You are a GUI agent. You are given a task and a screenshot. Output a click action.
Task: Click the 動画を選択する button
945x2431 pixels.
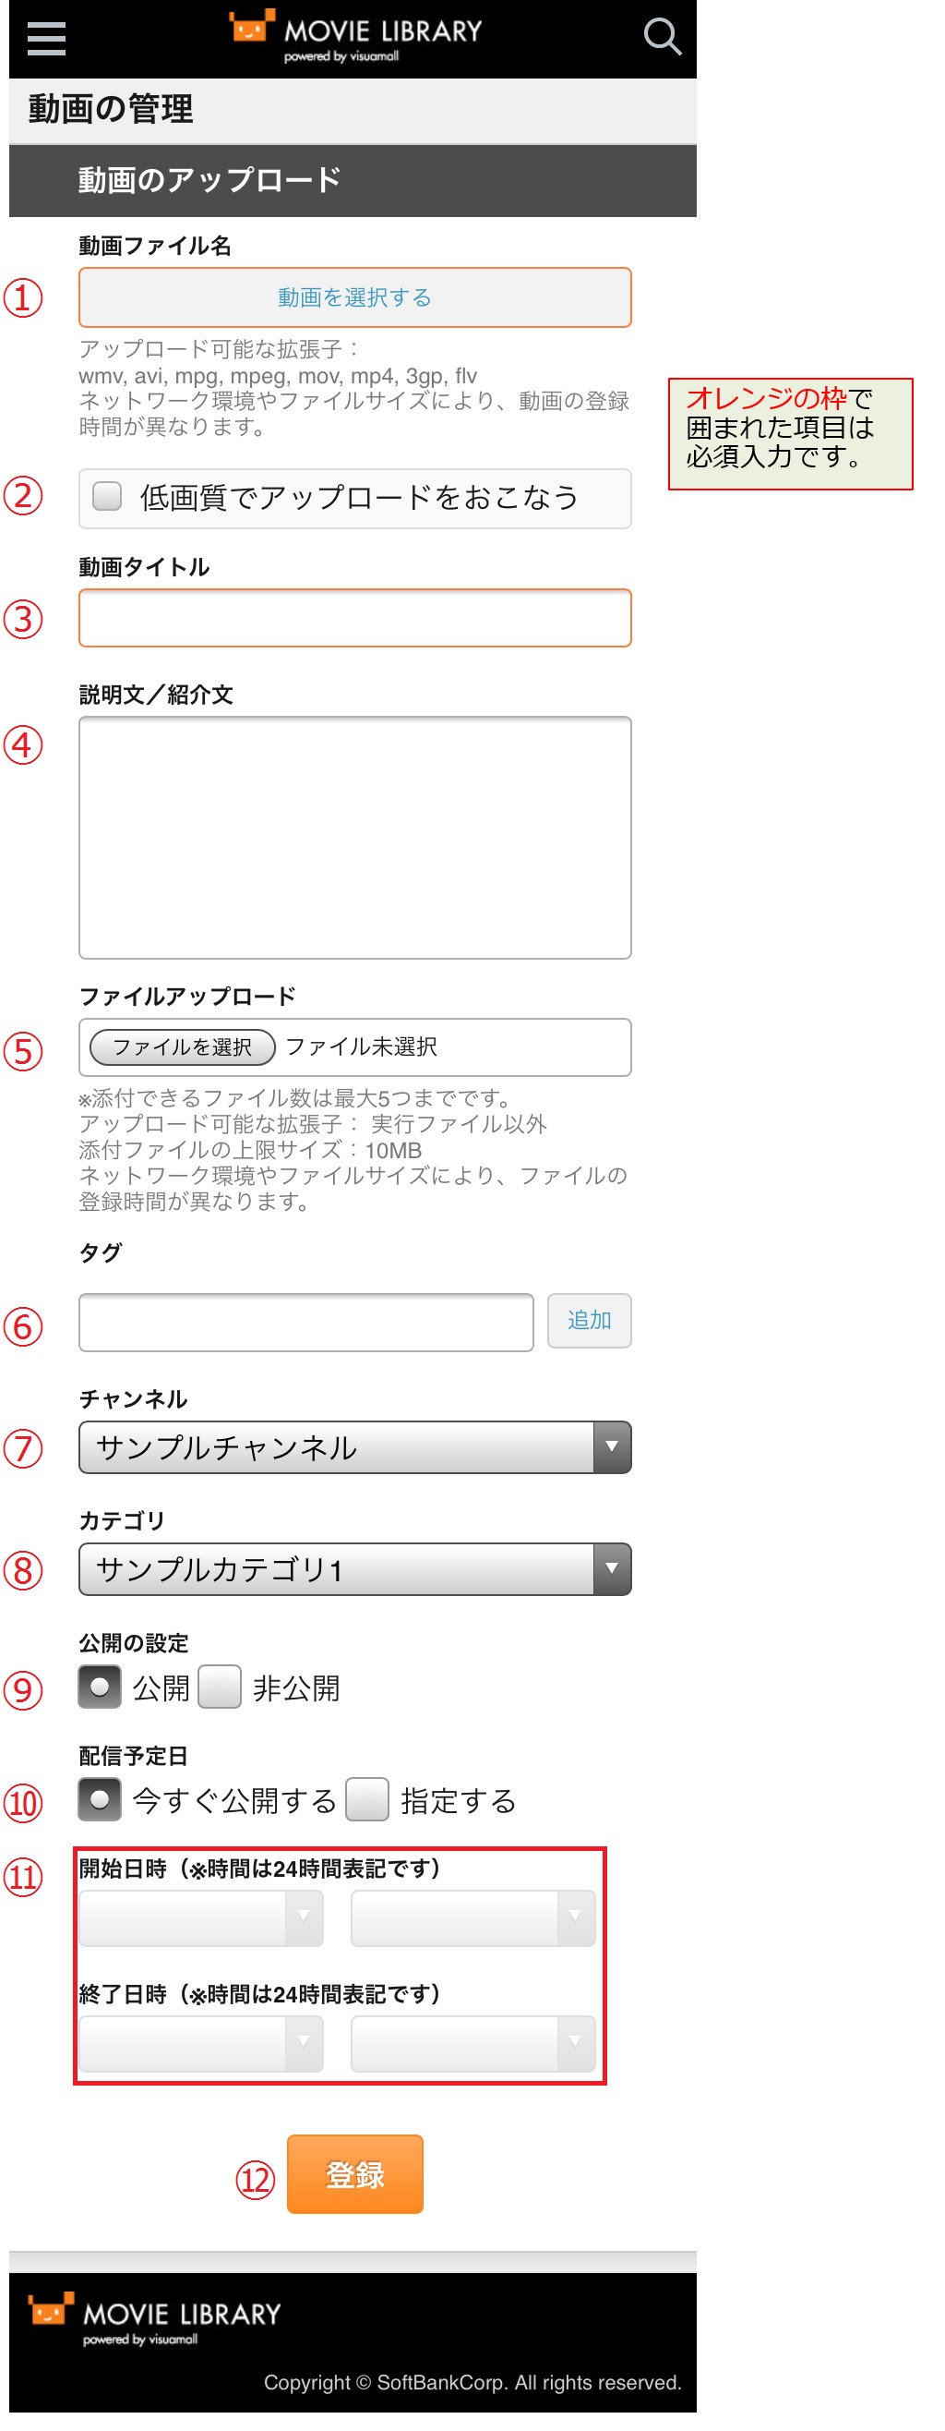[354, 297]
